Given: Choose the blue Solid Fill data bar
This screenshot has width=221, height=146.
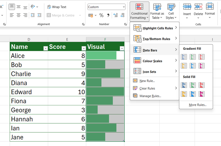Looking at the screenshot, I should [x=184, y=85].
